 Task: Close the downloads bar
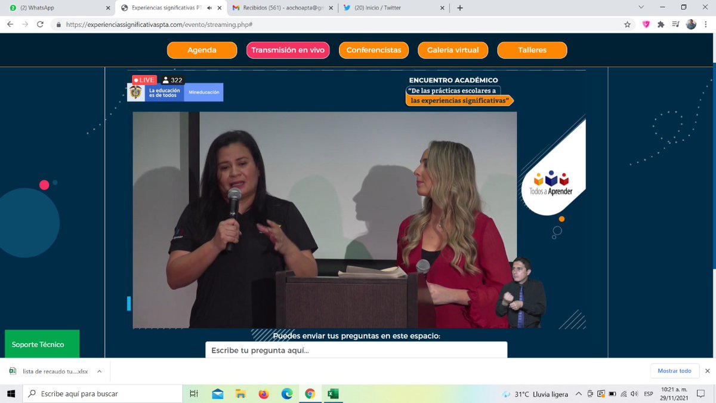(x=707, y=371)
